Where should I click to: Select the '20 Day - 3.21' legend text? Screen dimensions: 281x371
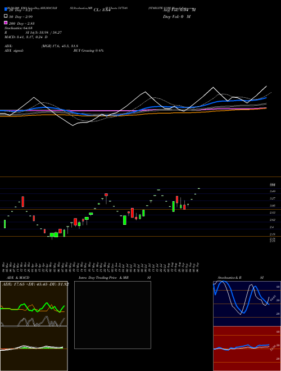pyautogui.click(x=20, y=10)
